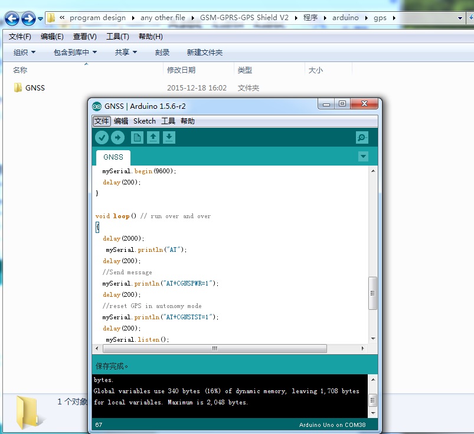
Task: Click the program design breadcrumb
Action: click(97, 18)
